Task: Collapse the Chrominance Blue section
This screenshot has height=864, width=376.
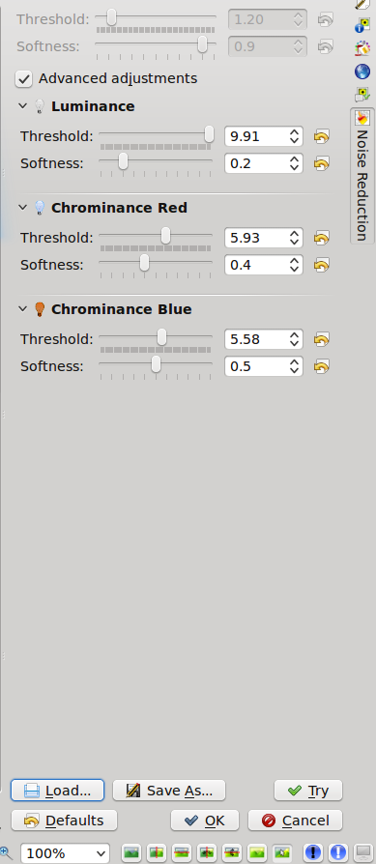Action: tap(22, 308)
